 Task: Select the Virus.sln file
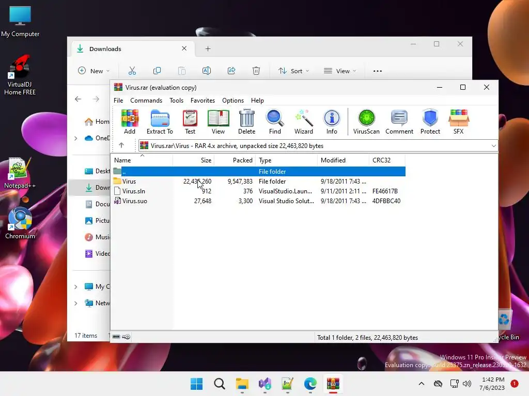[x=258, y=191]
